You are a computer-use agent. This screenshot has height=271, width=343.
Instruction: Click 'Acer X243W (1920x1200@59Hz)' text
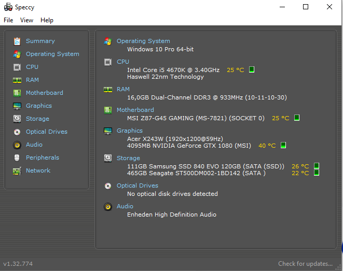(x=175, y=139)
